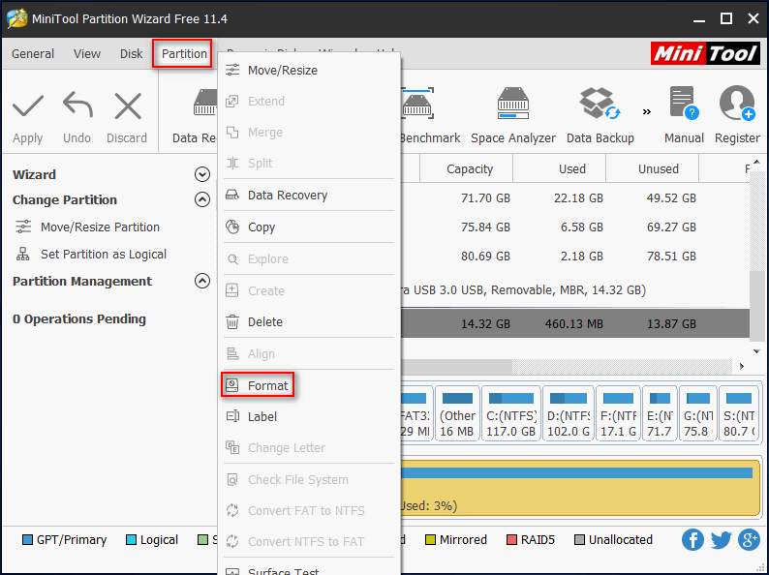This screenshot has width=769, height=575.
Task: Click the Discard X icon
Action: coord(128,106)
